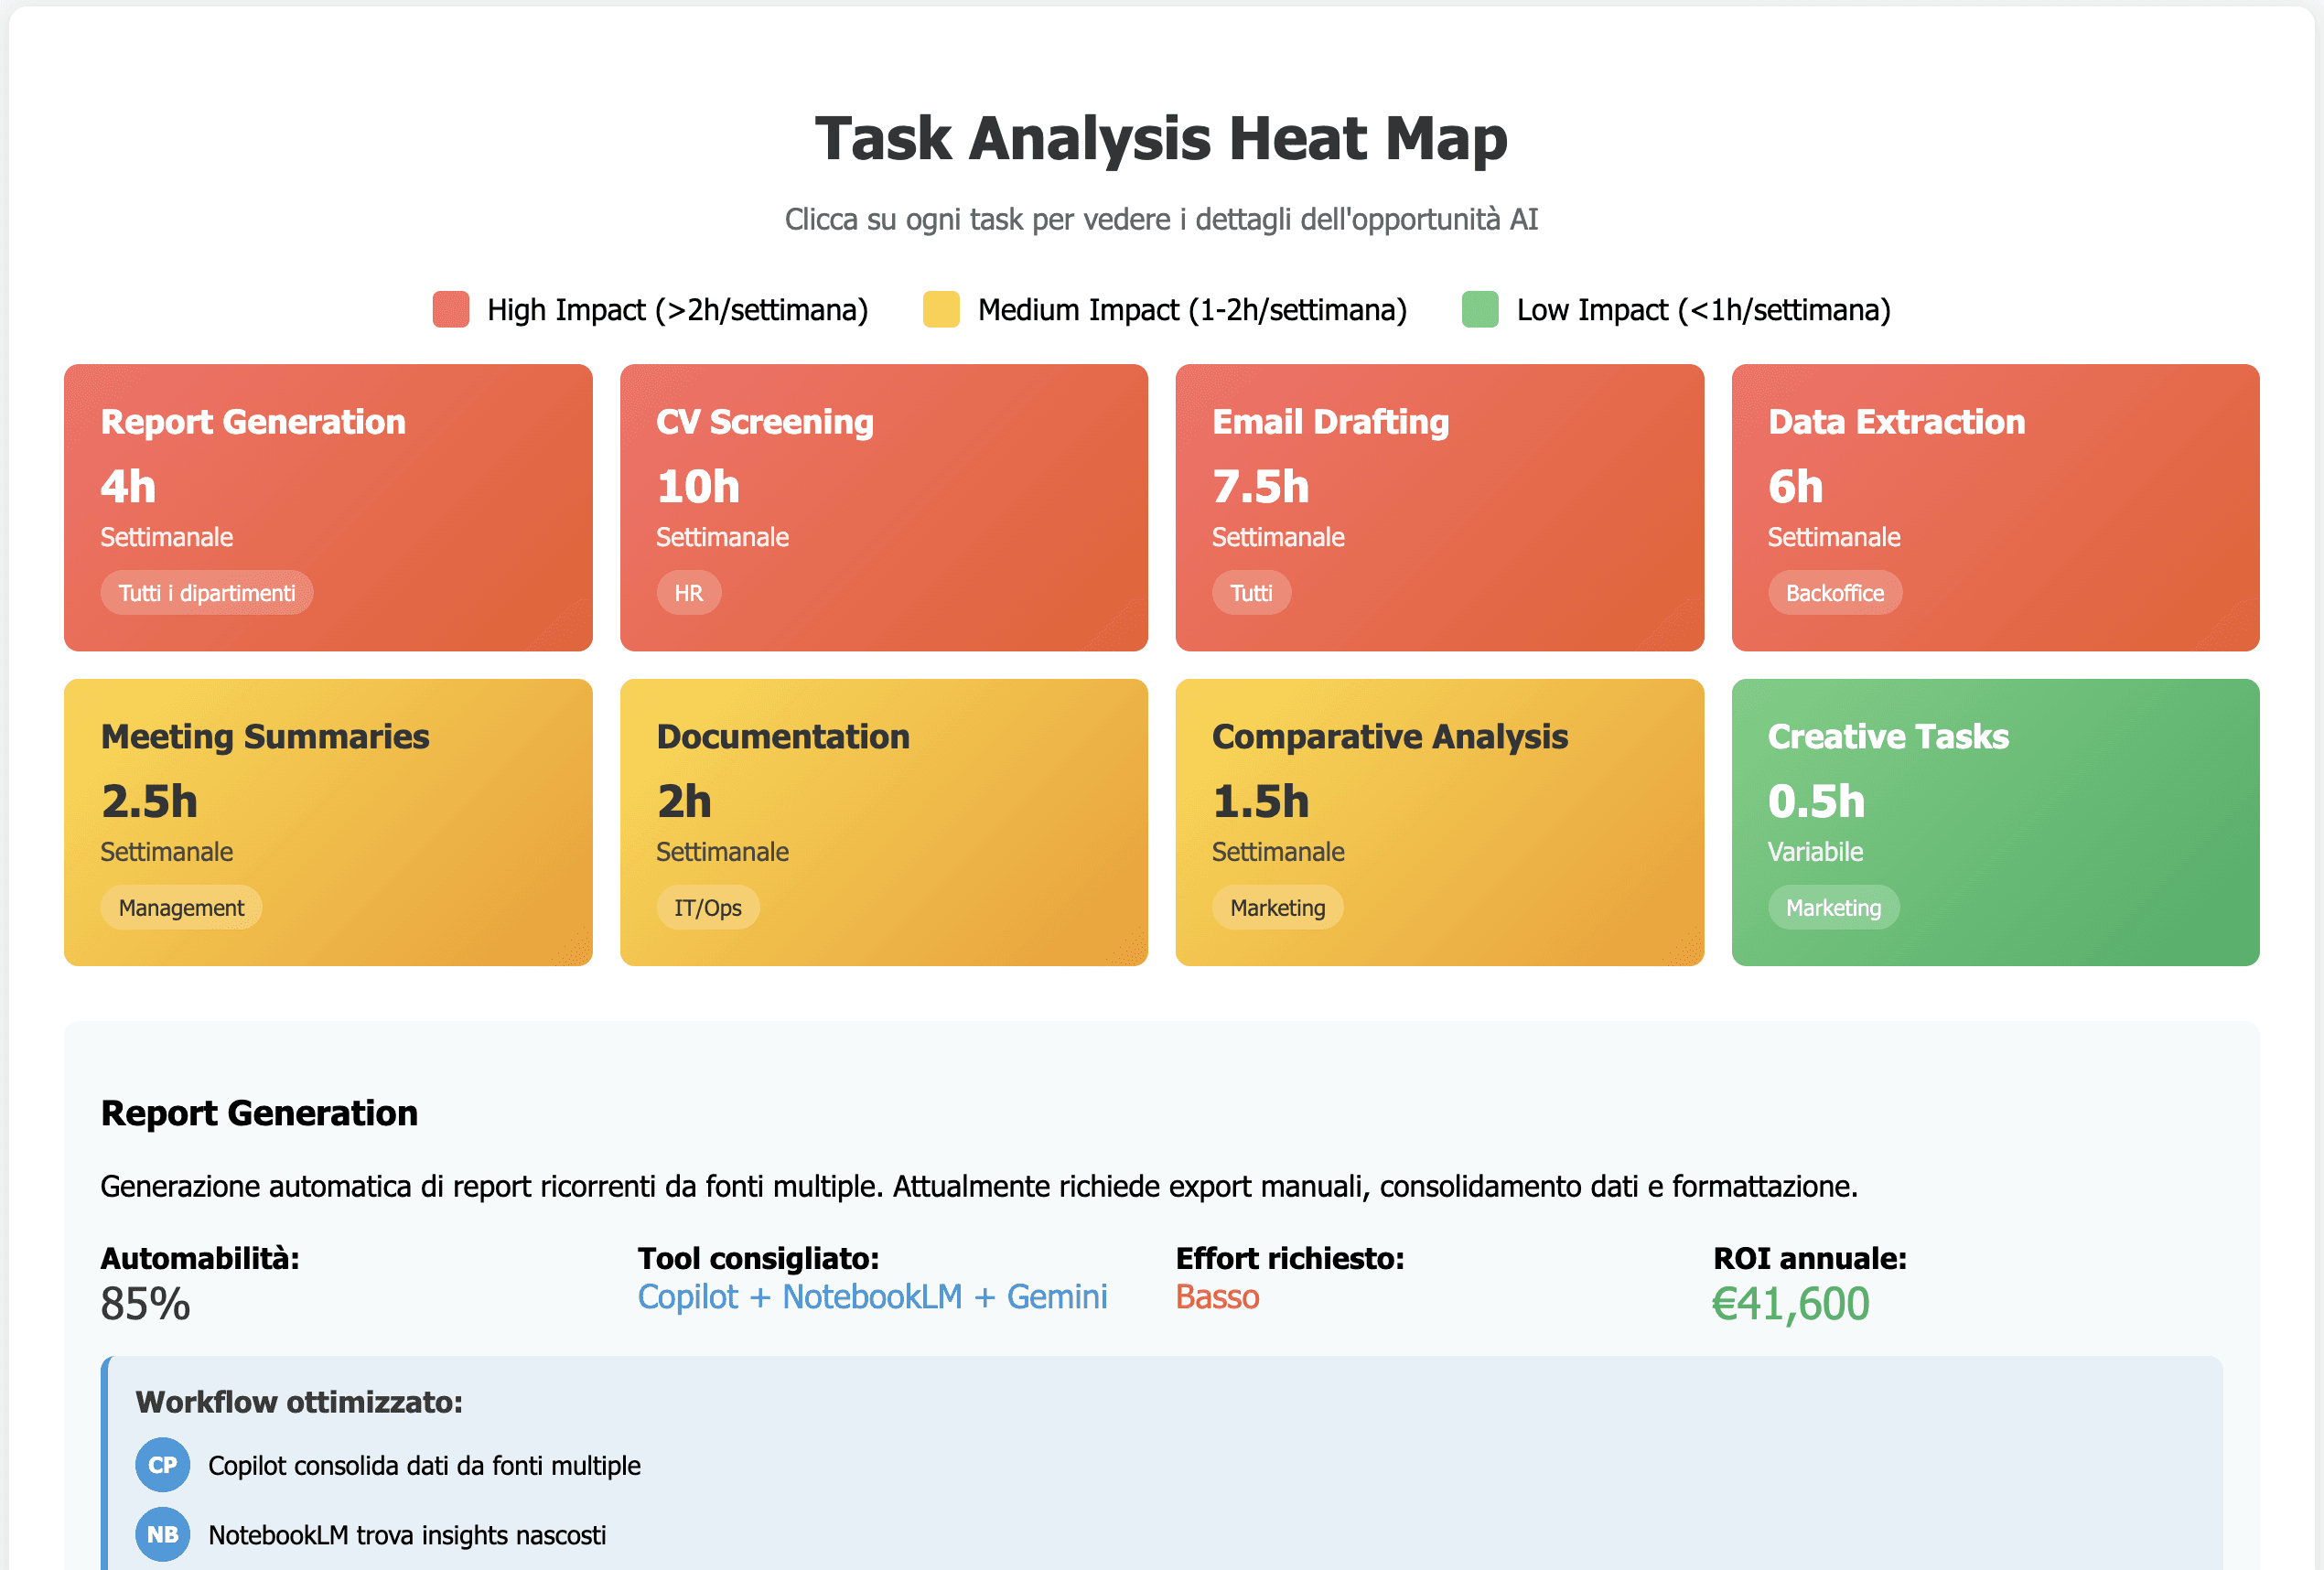Click the NB NotebookLM workflow badge
The height and width of the screenshot is (1570, 2324).
pyautogui.click(x=162, y=1534)
